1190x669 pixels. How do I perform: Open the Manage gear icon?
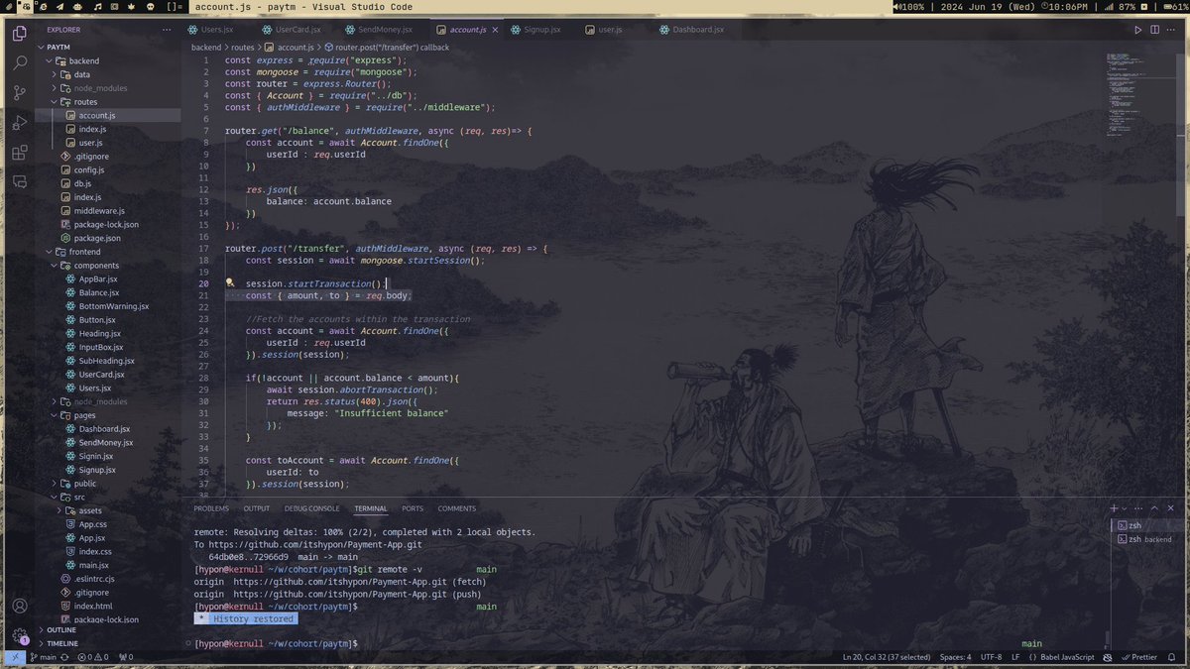(19, 635)
